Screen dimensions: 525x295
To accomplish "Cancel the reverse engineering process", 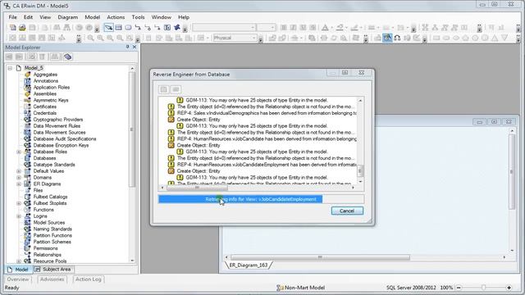I will pos(347,211).
